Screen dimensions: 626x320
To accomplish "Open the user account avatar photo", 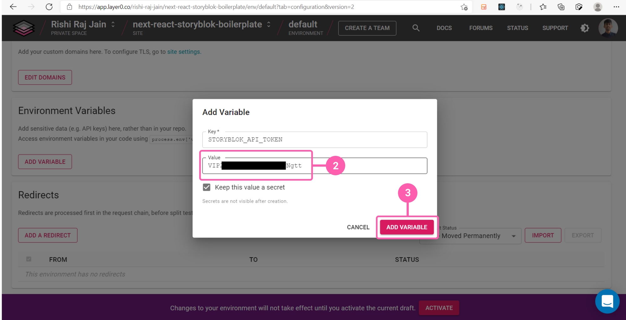I will [x=608, y=28].
